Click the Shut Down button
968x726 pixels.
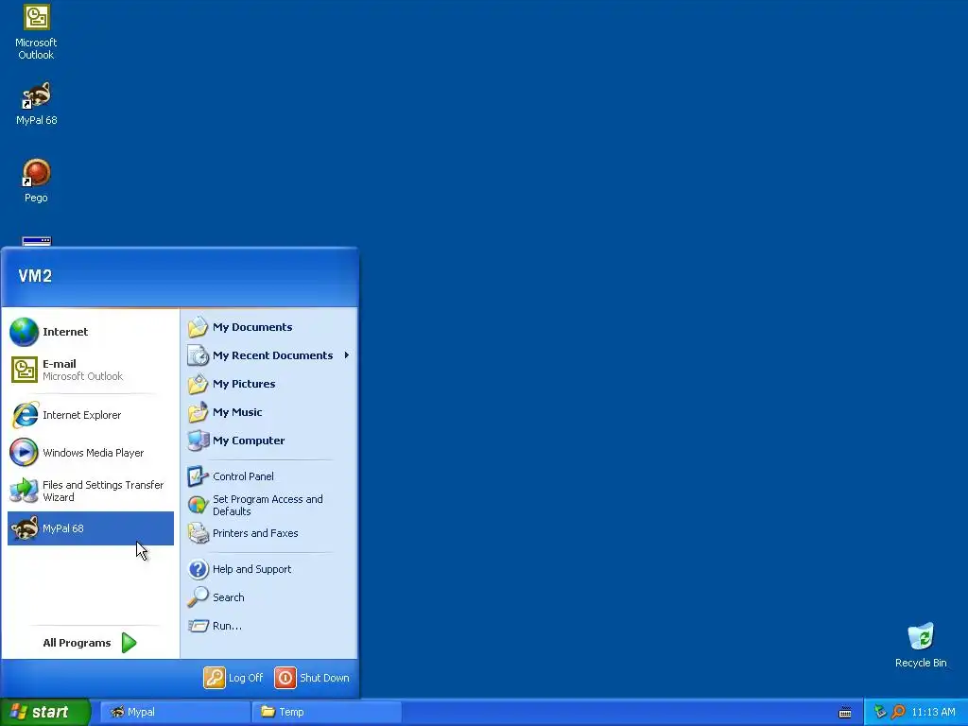(312, 678)
